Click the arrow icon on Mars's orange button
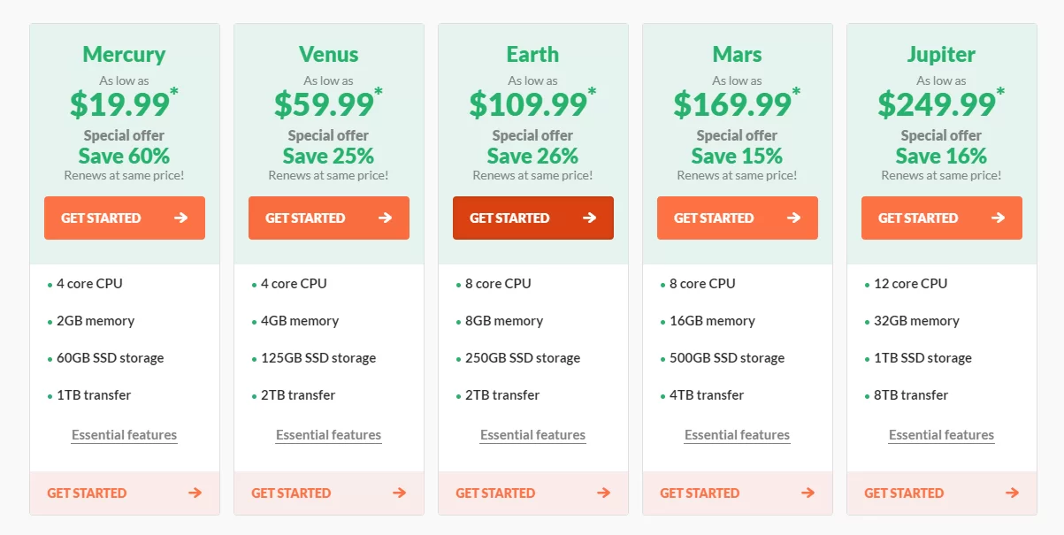 (794, 218)
